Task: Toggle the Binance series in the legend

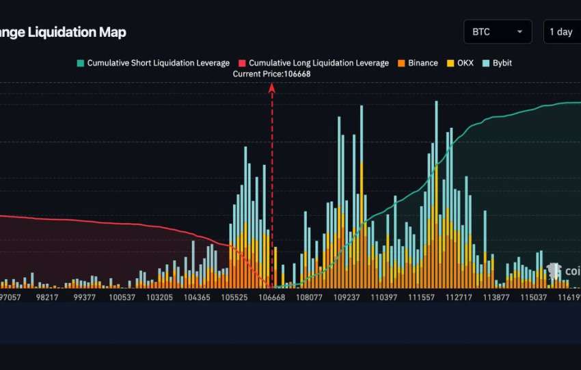Action: click(417, 63)
